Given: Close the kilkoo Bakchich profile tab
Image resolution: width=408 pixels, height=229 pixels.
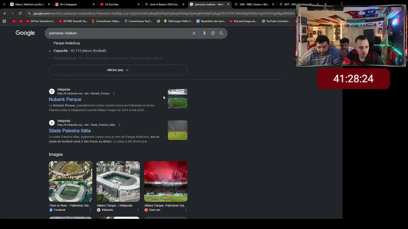Looking at the screenshot, I should 49,4.
